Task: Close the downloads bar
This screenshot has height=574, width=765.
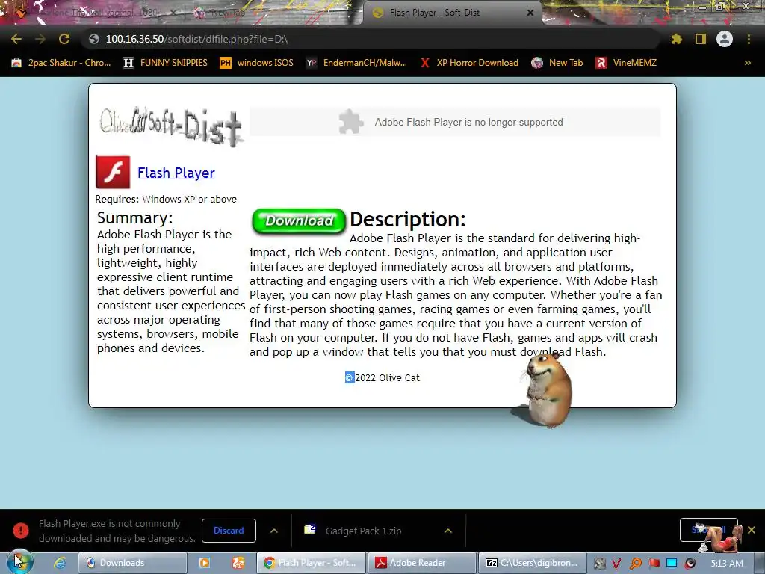Action: pyautogui.click(x=752, y=530)
